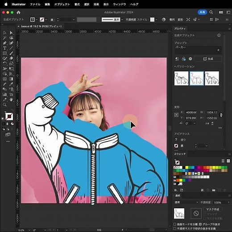The height and width of the screenshot is (232, 232).
Task: Toggle グループの抜き checkbox
Action: 200,224
